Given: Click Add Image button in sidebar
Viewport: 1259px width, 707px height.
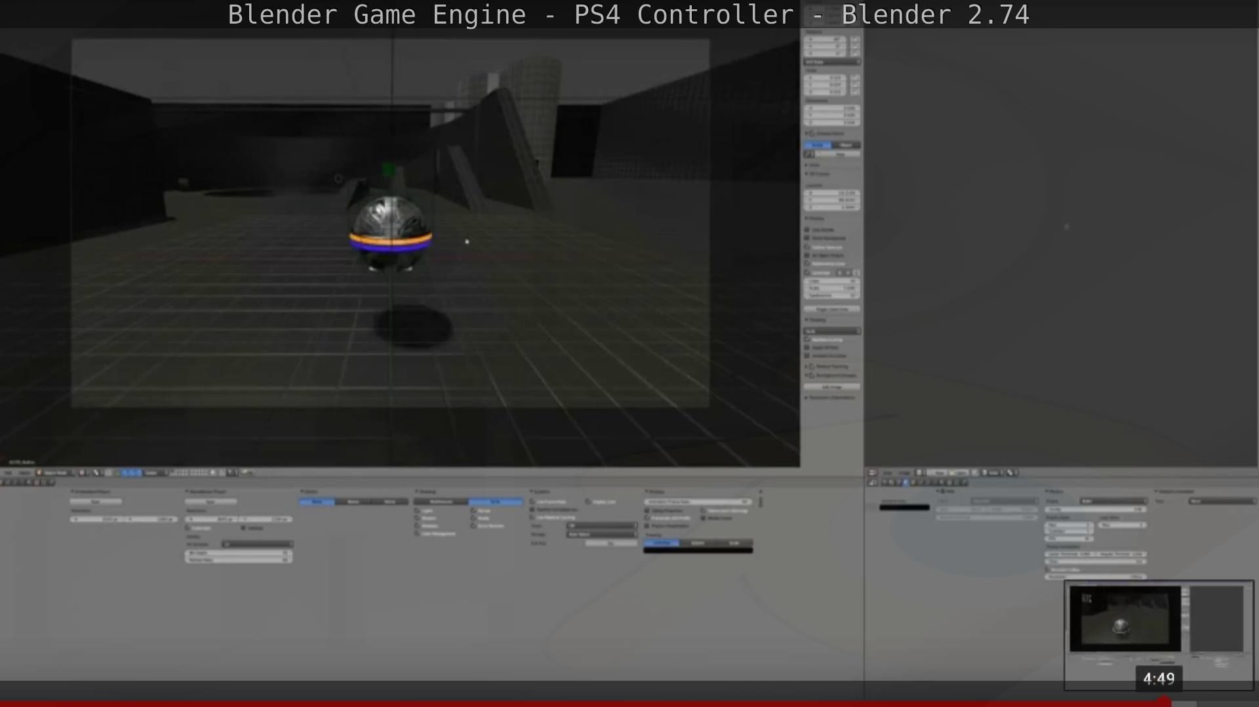Looking at the screenshot, I should (831, 387).
